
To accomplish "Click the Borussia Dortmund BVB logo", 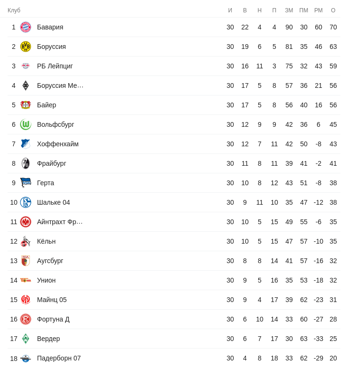I will (x=26, y=47).
